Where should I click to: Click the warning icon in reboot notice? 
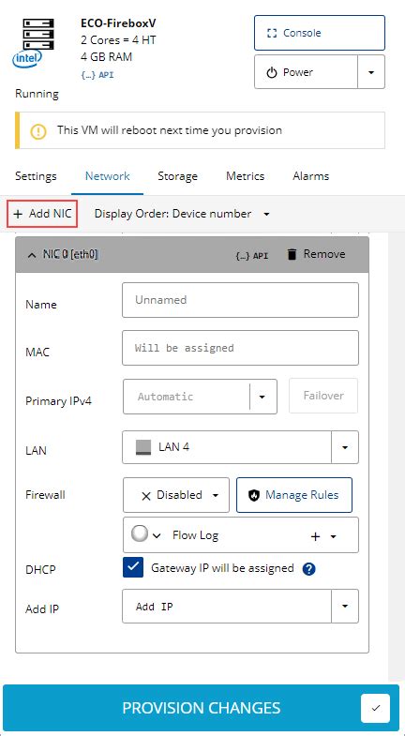coord(38,131)
